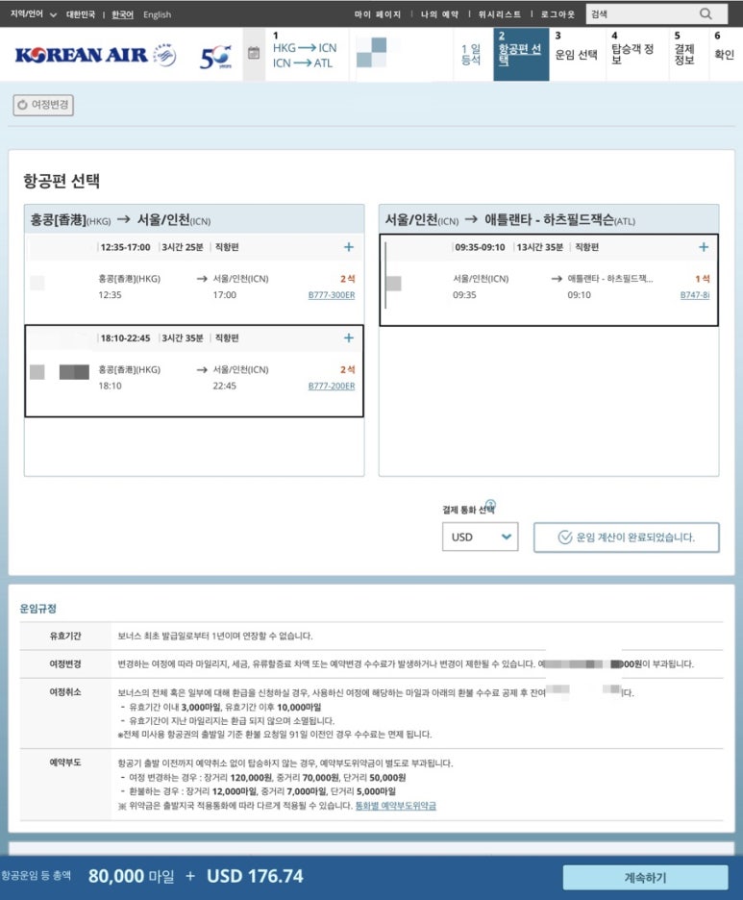This screenshot has width=743, height=900.
Task: Click 로그아웃 logout
Action: 557,14
